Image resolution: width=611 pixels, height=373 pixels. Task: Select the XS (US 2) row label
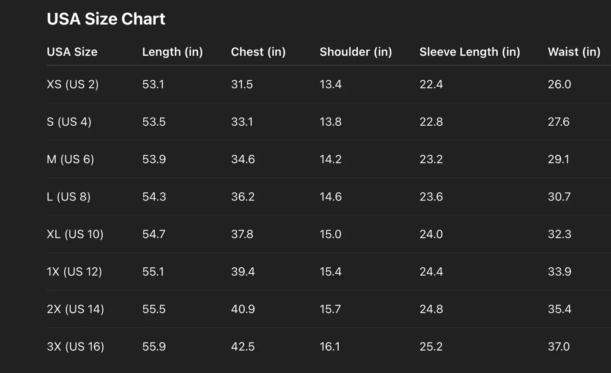(x=72, y=85)
